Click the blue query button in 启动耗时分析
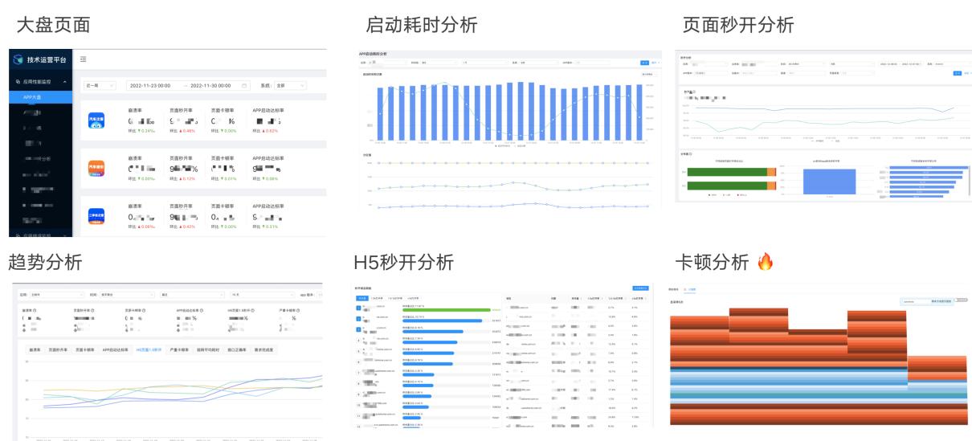Screen dimensions: 972x441 [x=643, y=62]
